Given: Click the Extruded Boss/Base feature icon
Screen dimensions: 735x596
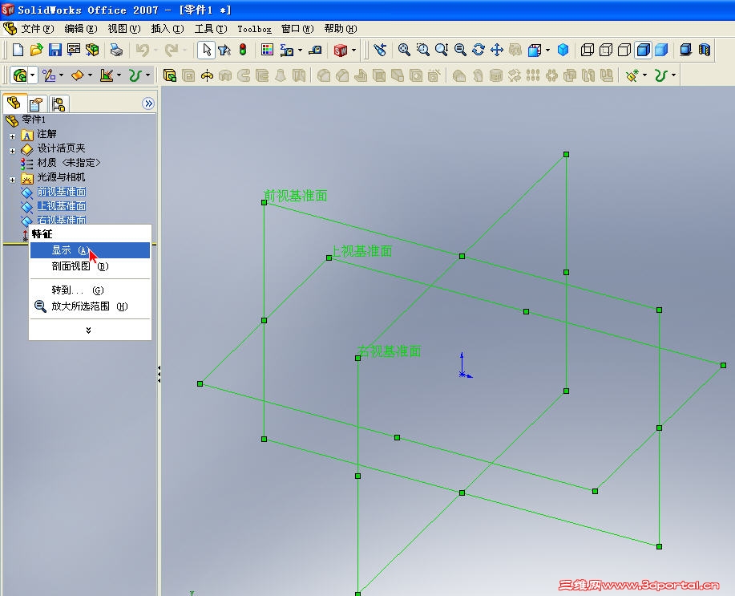Looking at the screenshot, I should (170, 75).
